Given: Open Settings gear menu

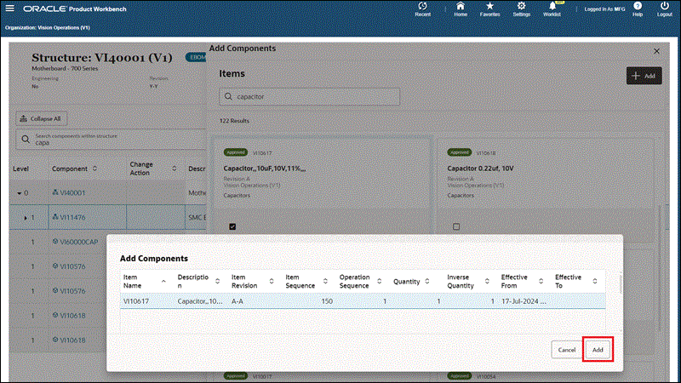Looking at the screenshot, I should coord(521,9).
